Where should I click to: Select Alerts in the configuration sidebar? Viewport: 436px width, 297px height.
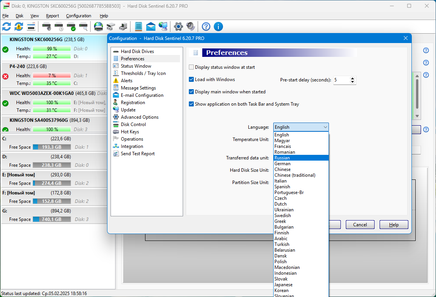(x=126, y=81)
